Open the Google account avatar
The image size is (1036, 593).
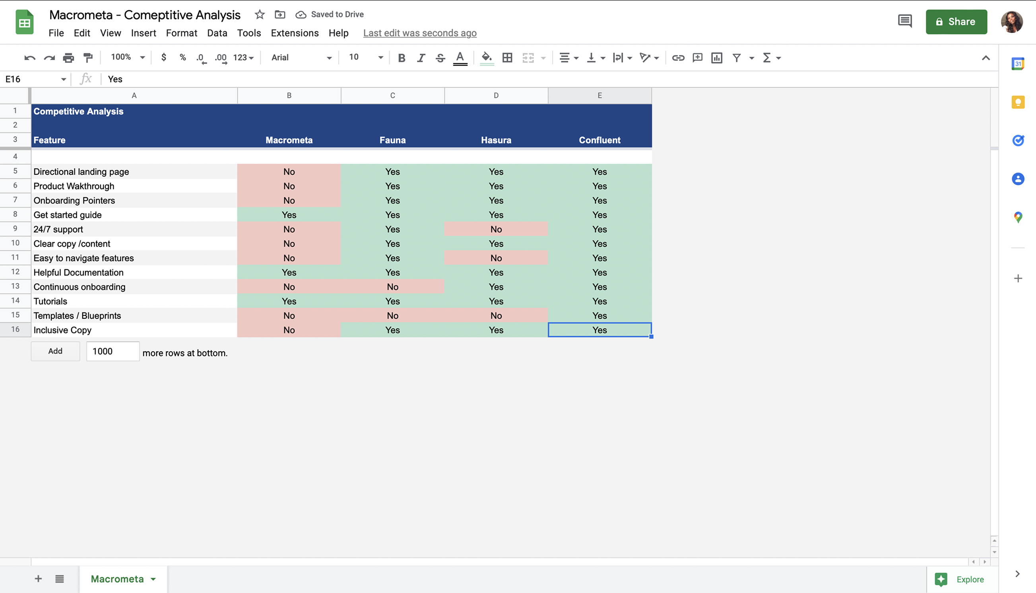coord(1012,21)
